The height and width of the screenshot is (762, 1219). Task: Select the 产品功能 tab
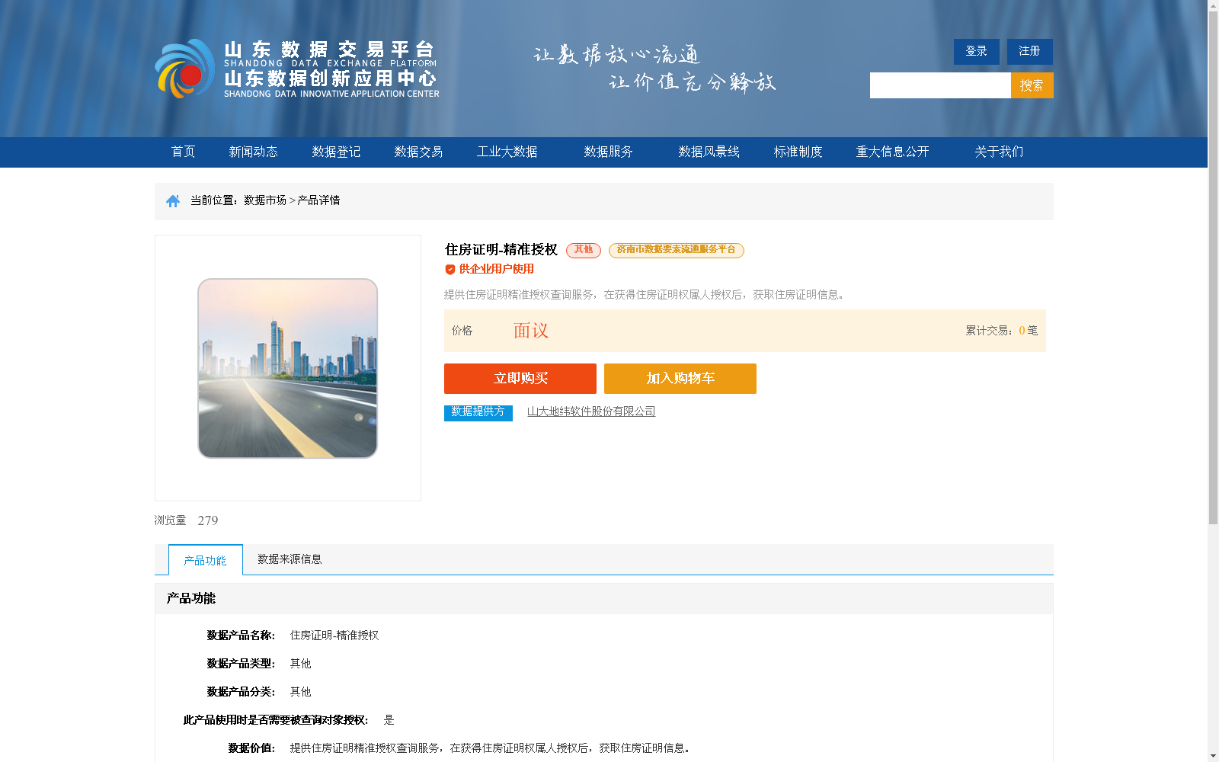pos(205,560)
